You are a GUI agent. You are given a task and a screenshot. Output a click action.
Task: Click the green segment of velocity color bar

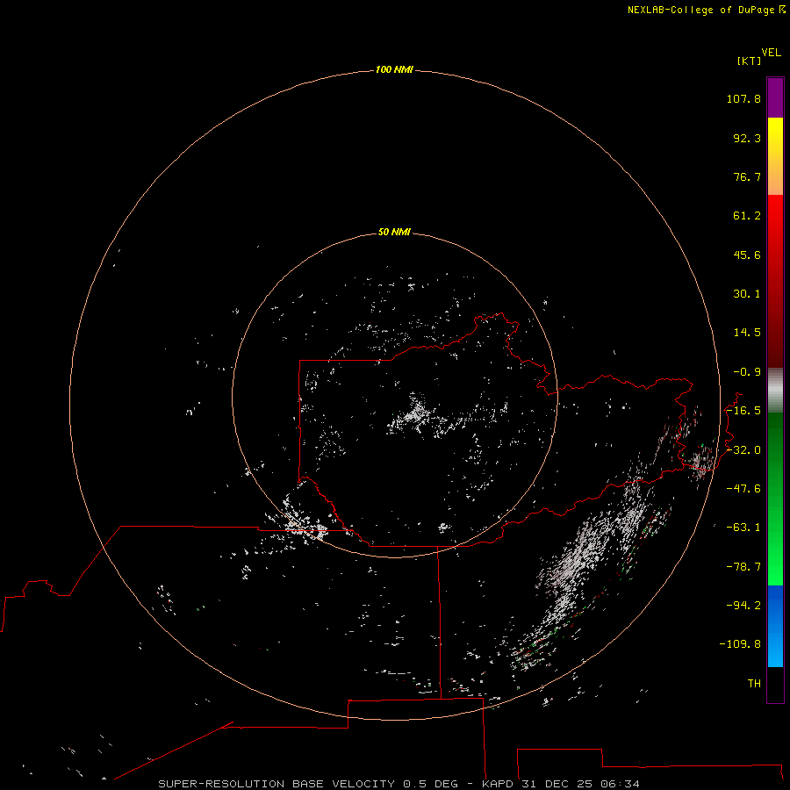(x=775, y=499)
